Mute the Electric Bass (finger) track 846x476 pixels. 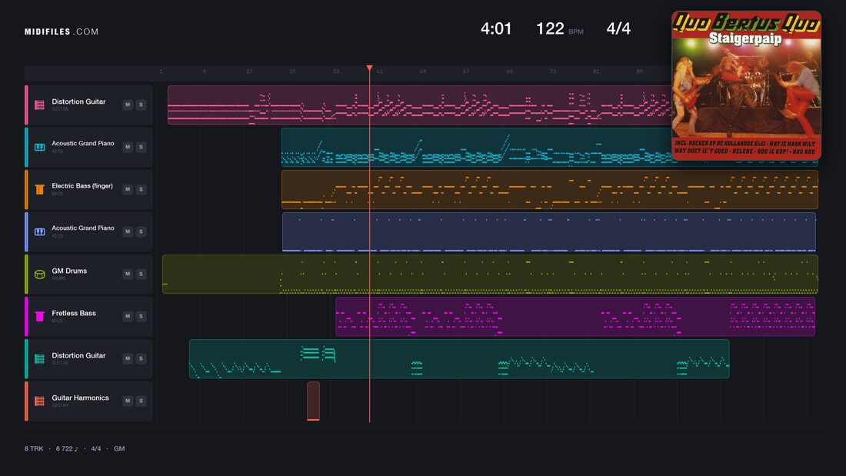pyautogui.click(x=128, y=189)
